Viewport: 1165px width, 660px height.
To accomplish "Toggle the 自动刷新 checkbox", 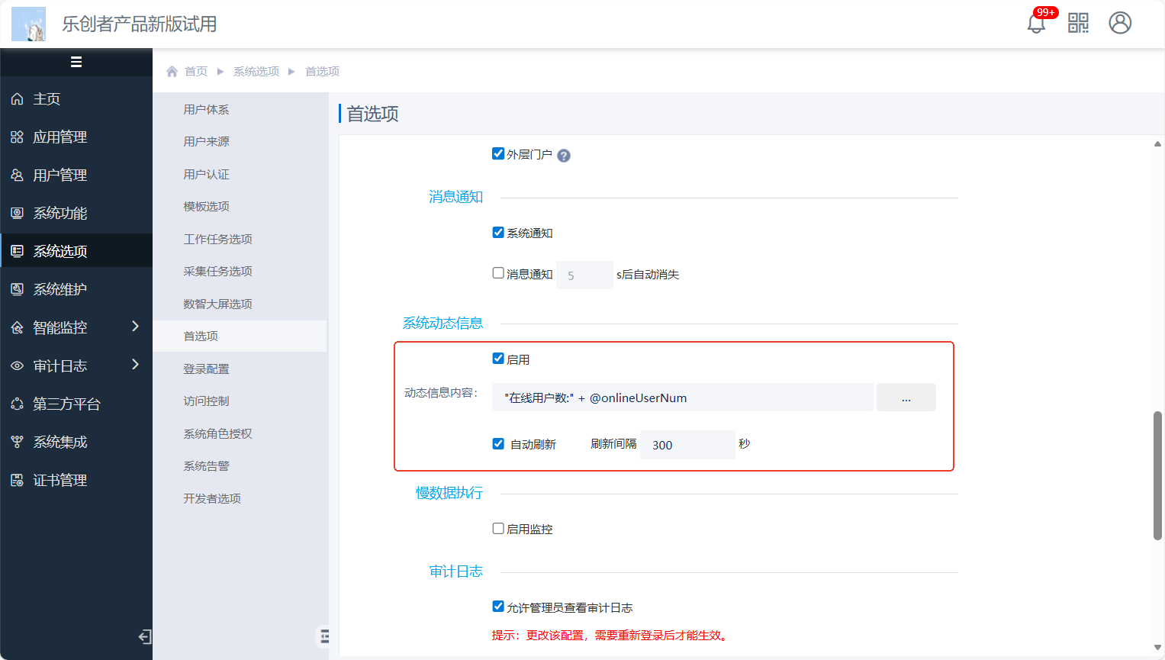I will tap(498, 444).
